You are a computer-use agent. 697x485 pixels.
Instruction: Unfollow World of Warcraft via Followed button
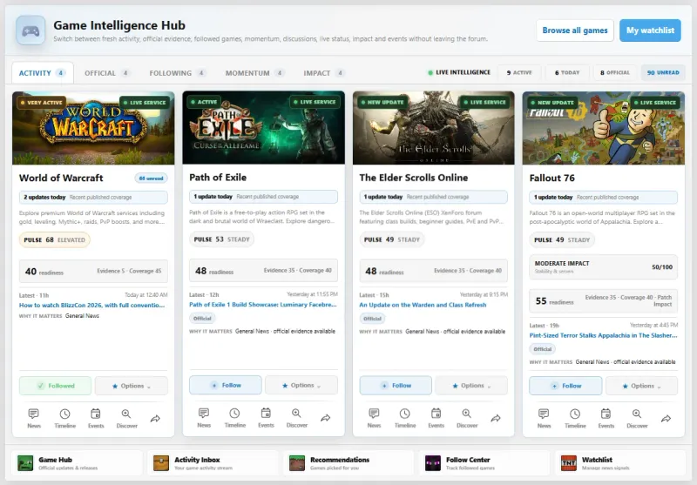coord(55,386)
